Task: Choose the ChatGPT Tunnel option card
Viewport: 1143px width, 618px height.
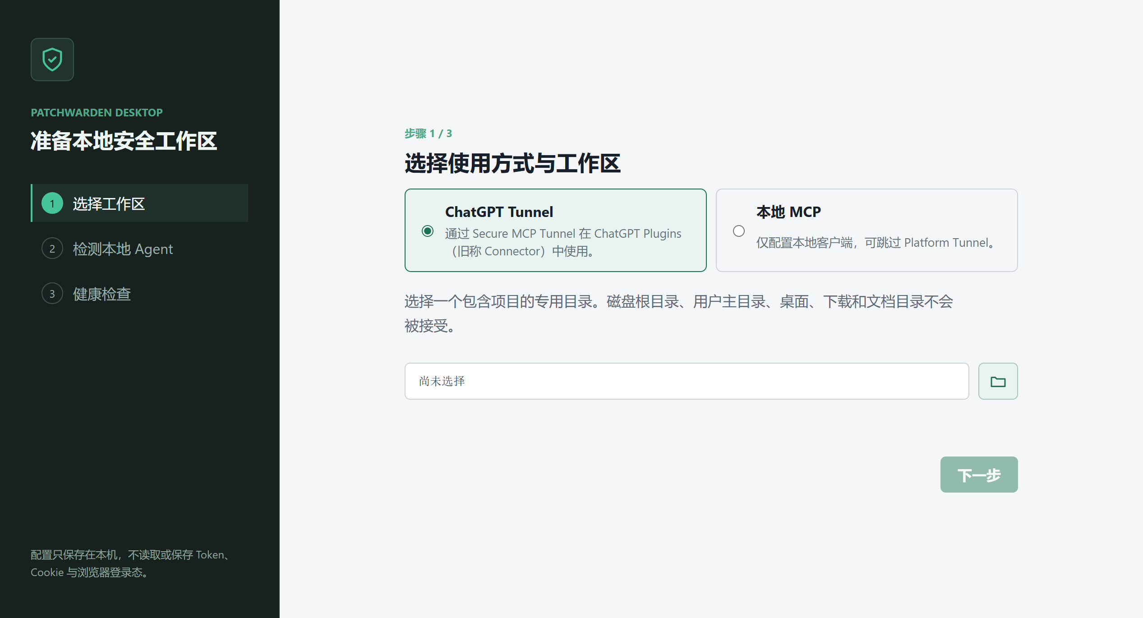Action: [556, 230]
